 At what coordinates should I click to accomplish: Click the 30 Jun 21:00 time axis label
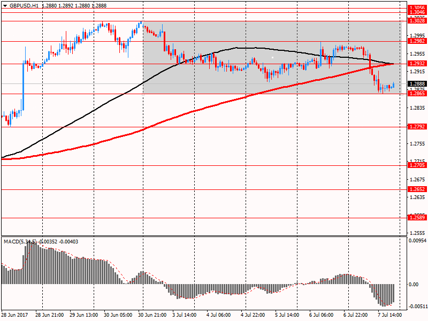(152, 315)
